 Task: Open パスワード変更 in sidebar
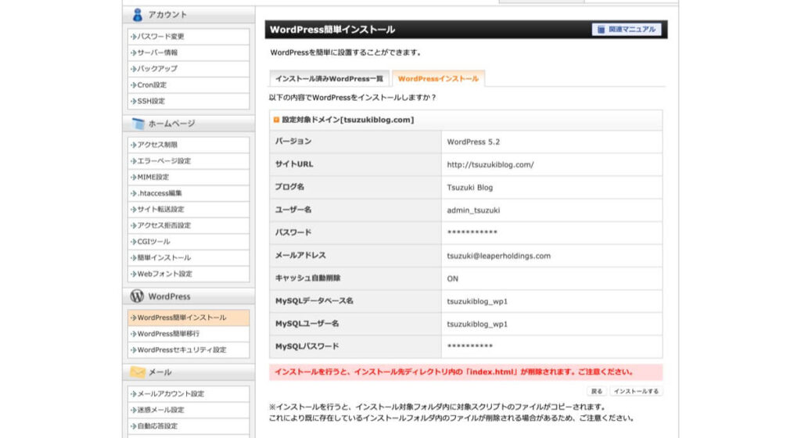click(x=189, y=37)
